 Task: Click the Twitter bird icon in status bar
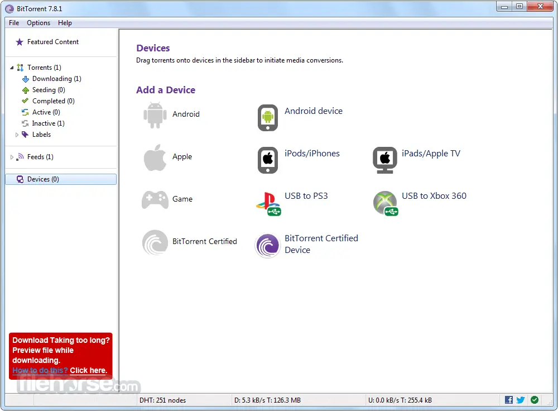(x=521, y=400)
